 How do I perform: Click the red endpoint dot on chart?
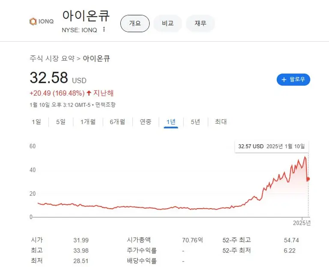pyautogui.click(x=308, y=179)
